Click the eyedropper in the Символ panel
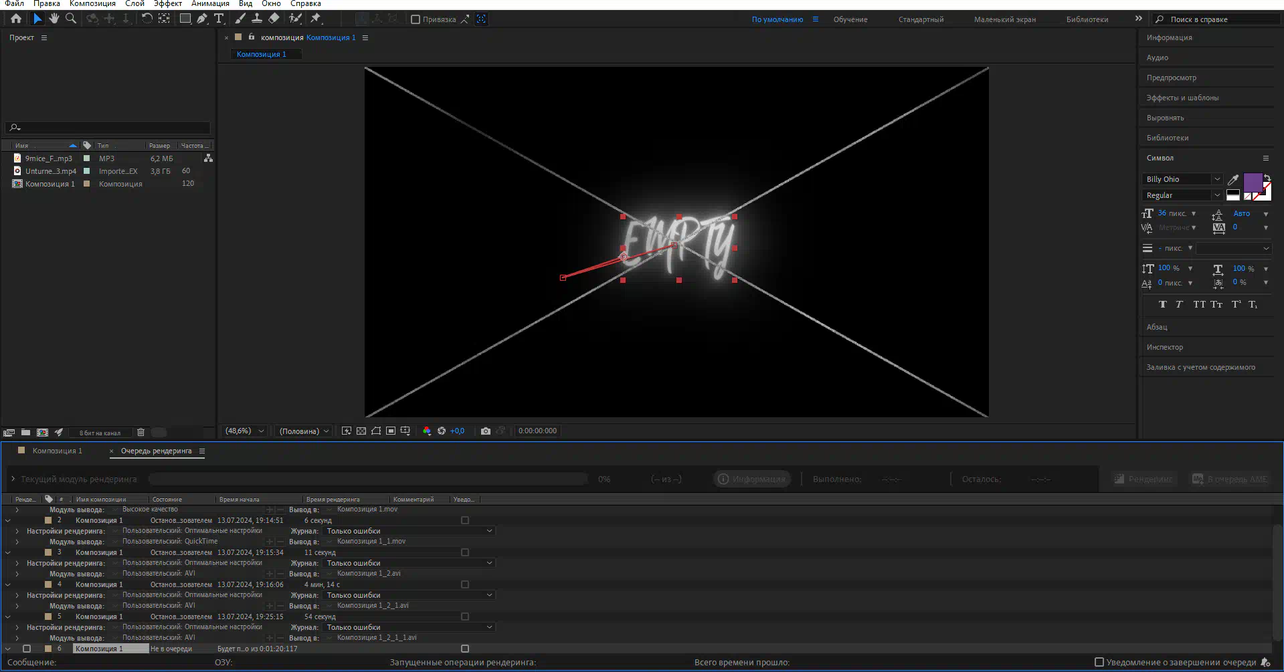Screen dimensions: 1284x672 1233,179
